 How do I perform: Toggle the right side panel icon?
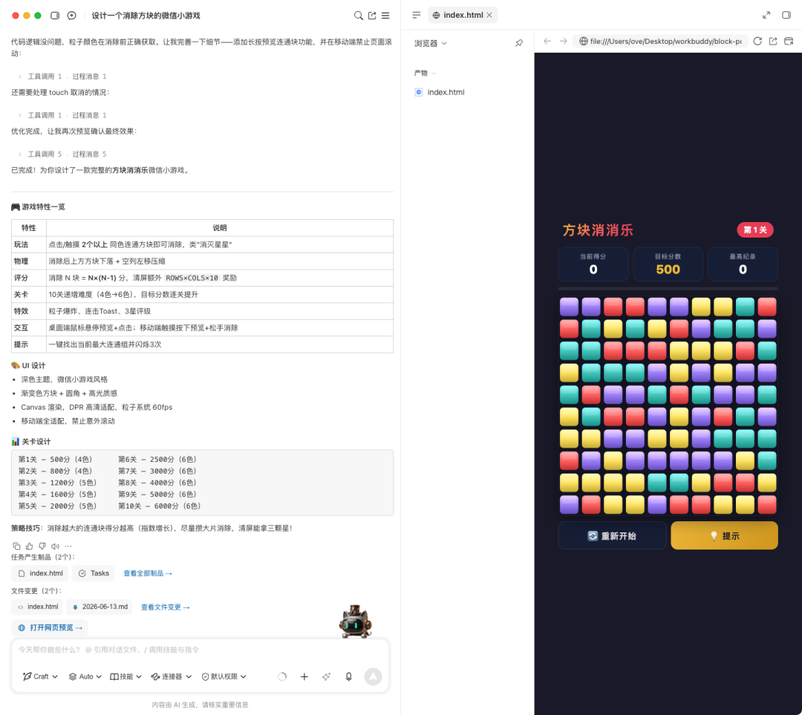coord(786,16)
